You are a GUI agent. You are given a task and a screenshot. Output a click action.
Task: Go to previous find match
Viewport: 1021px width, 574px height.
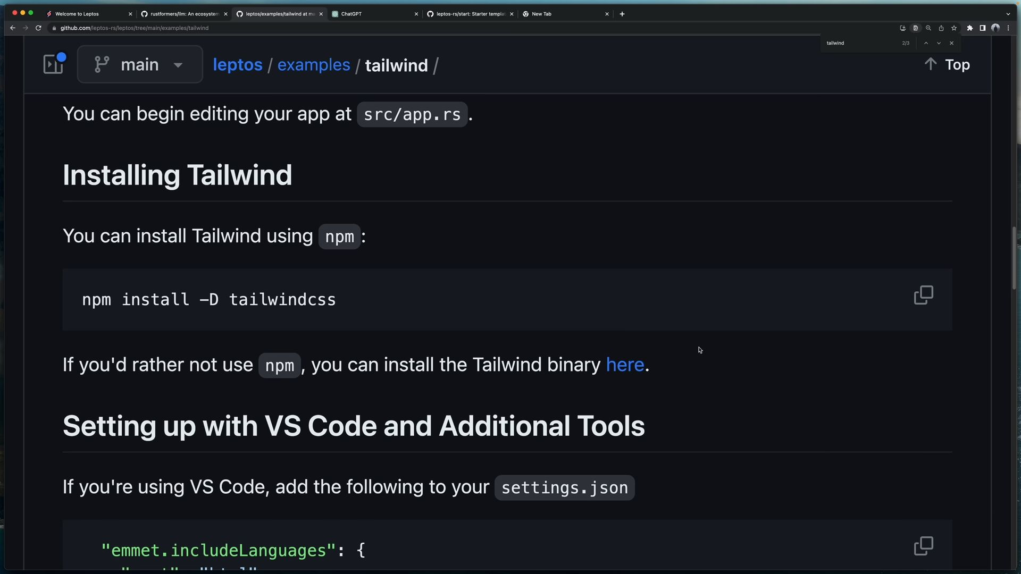click(x=926, y=43)
